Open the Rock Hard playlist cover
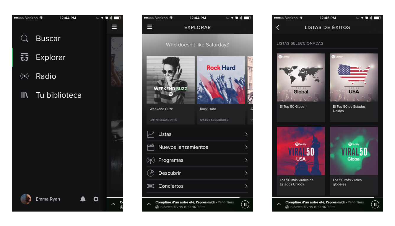 221,80
